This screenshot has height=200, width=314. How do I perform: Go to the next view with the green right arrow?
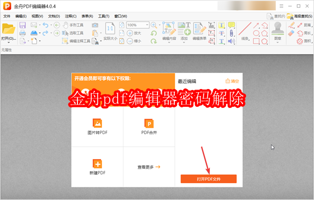click(x=57, y=33)
